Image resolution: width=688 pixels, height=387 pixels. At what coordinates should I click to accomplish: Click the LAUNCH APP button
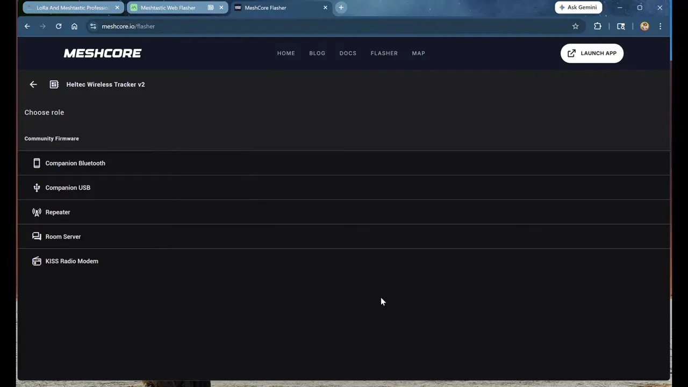[592, 53]
